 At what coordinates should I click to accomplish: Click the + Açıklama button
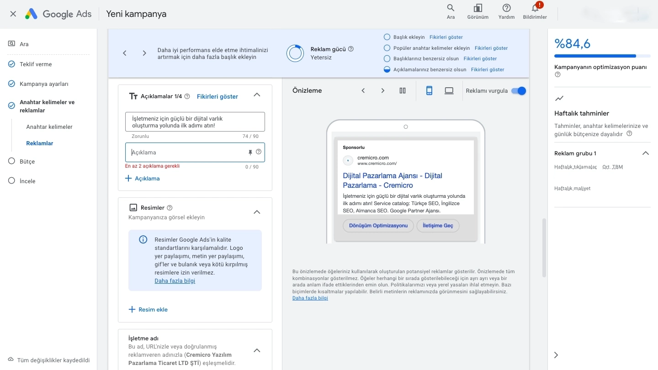[x=143, y=178]
